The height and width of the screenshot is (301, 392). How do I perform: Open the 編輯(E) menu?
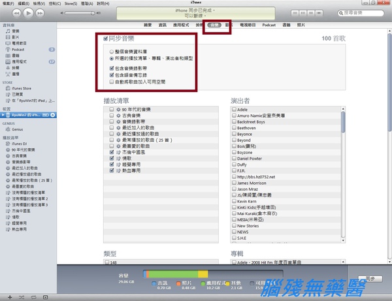pyautogui.click(x=24, y=3)
